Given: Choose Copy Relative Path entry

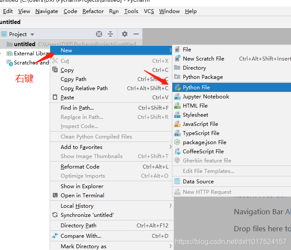Looking at the screenshot, I should pyautogui.click(x=111, y=88).
